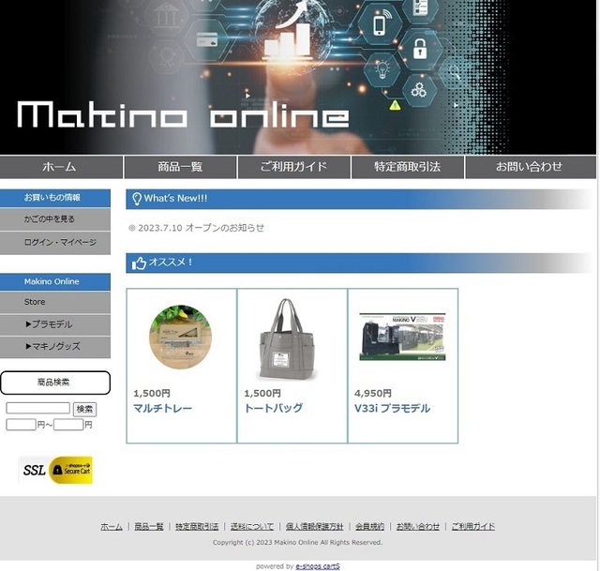This screenshot has width=600, height=571.
Task: Open the ホーム navigation tab
Action: pyautogui.click(x=61, y=167)
